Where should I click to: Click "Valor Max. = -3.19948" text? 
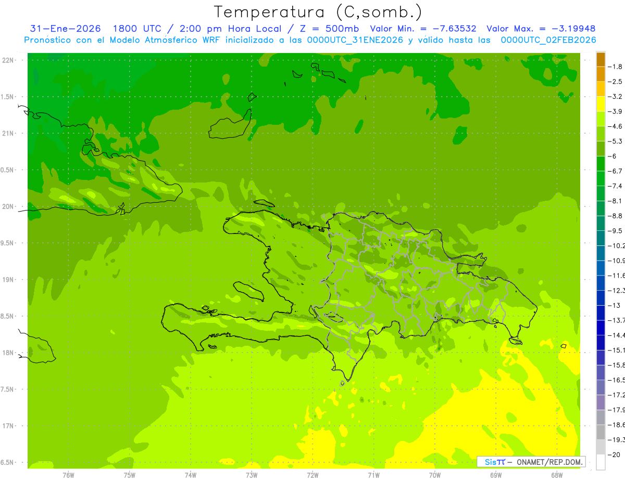click(x=541, y=29)
